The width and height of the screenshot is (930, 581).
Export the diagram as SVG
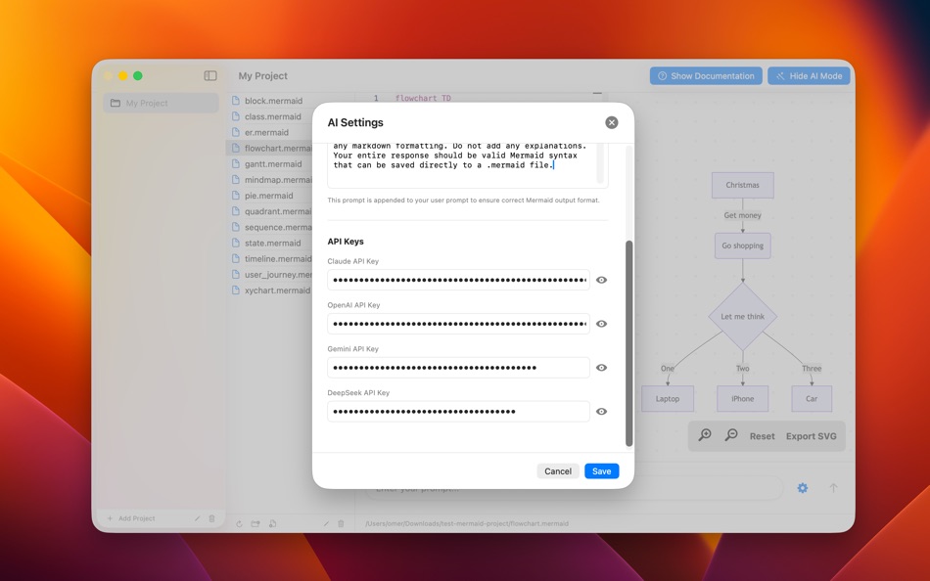pyautogui.click(x=813, y=435)
